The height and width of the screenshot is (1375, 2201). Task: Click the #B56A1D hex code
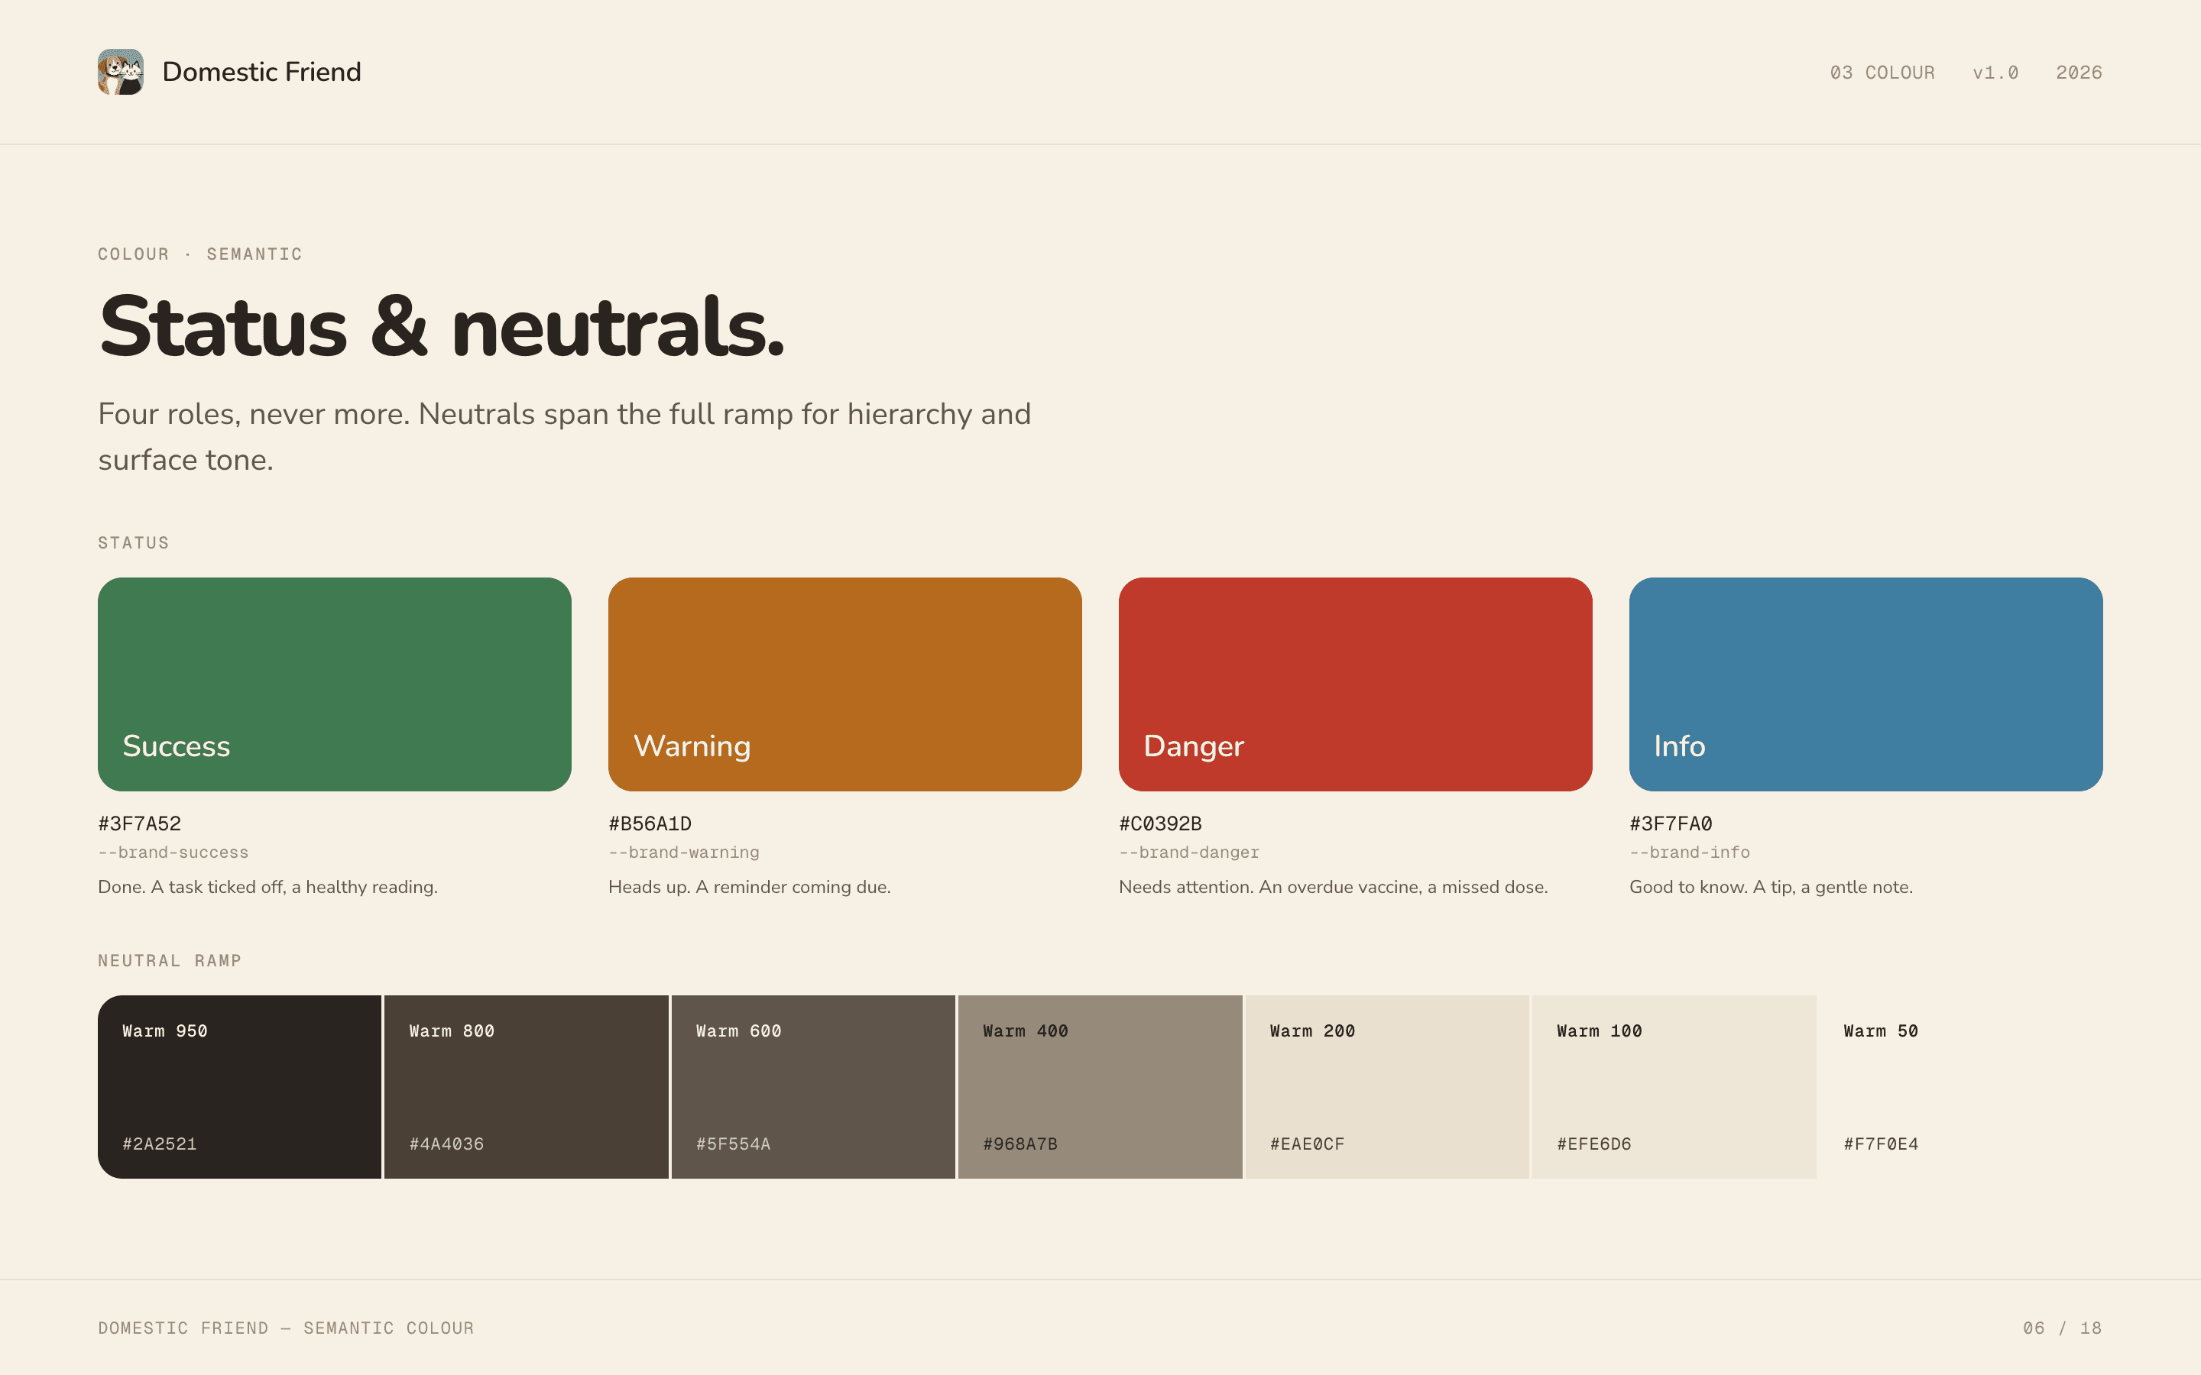[x=650, y=824]
